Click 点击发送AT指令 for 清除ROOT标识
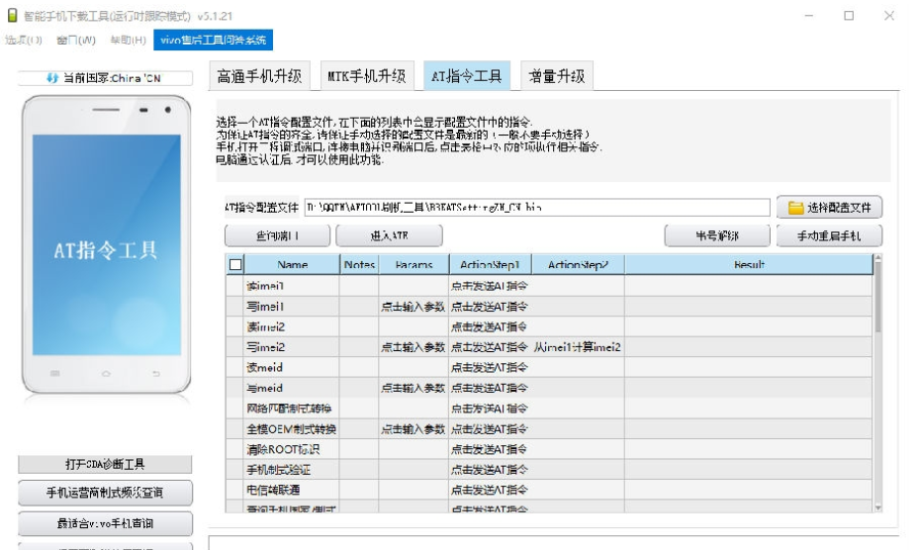Viewport: 918px width, 550px height. click(x=489, y=449)
